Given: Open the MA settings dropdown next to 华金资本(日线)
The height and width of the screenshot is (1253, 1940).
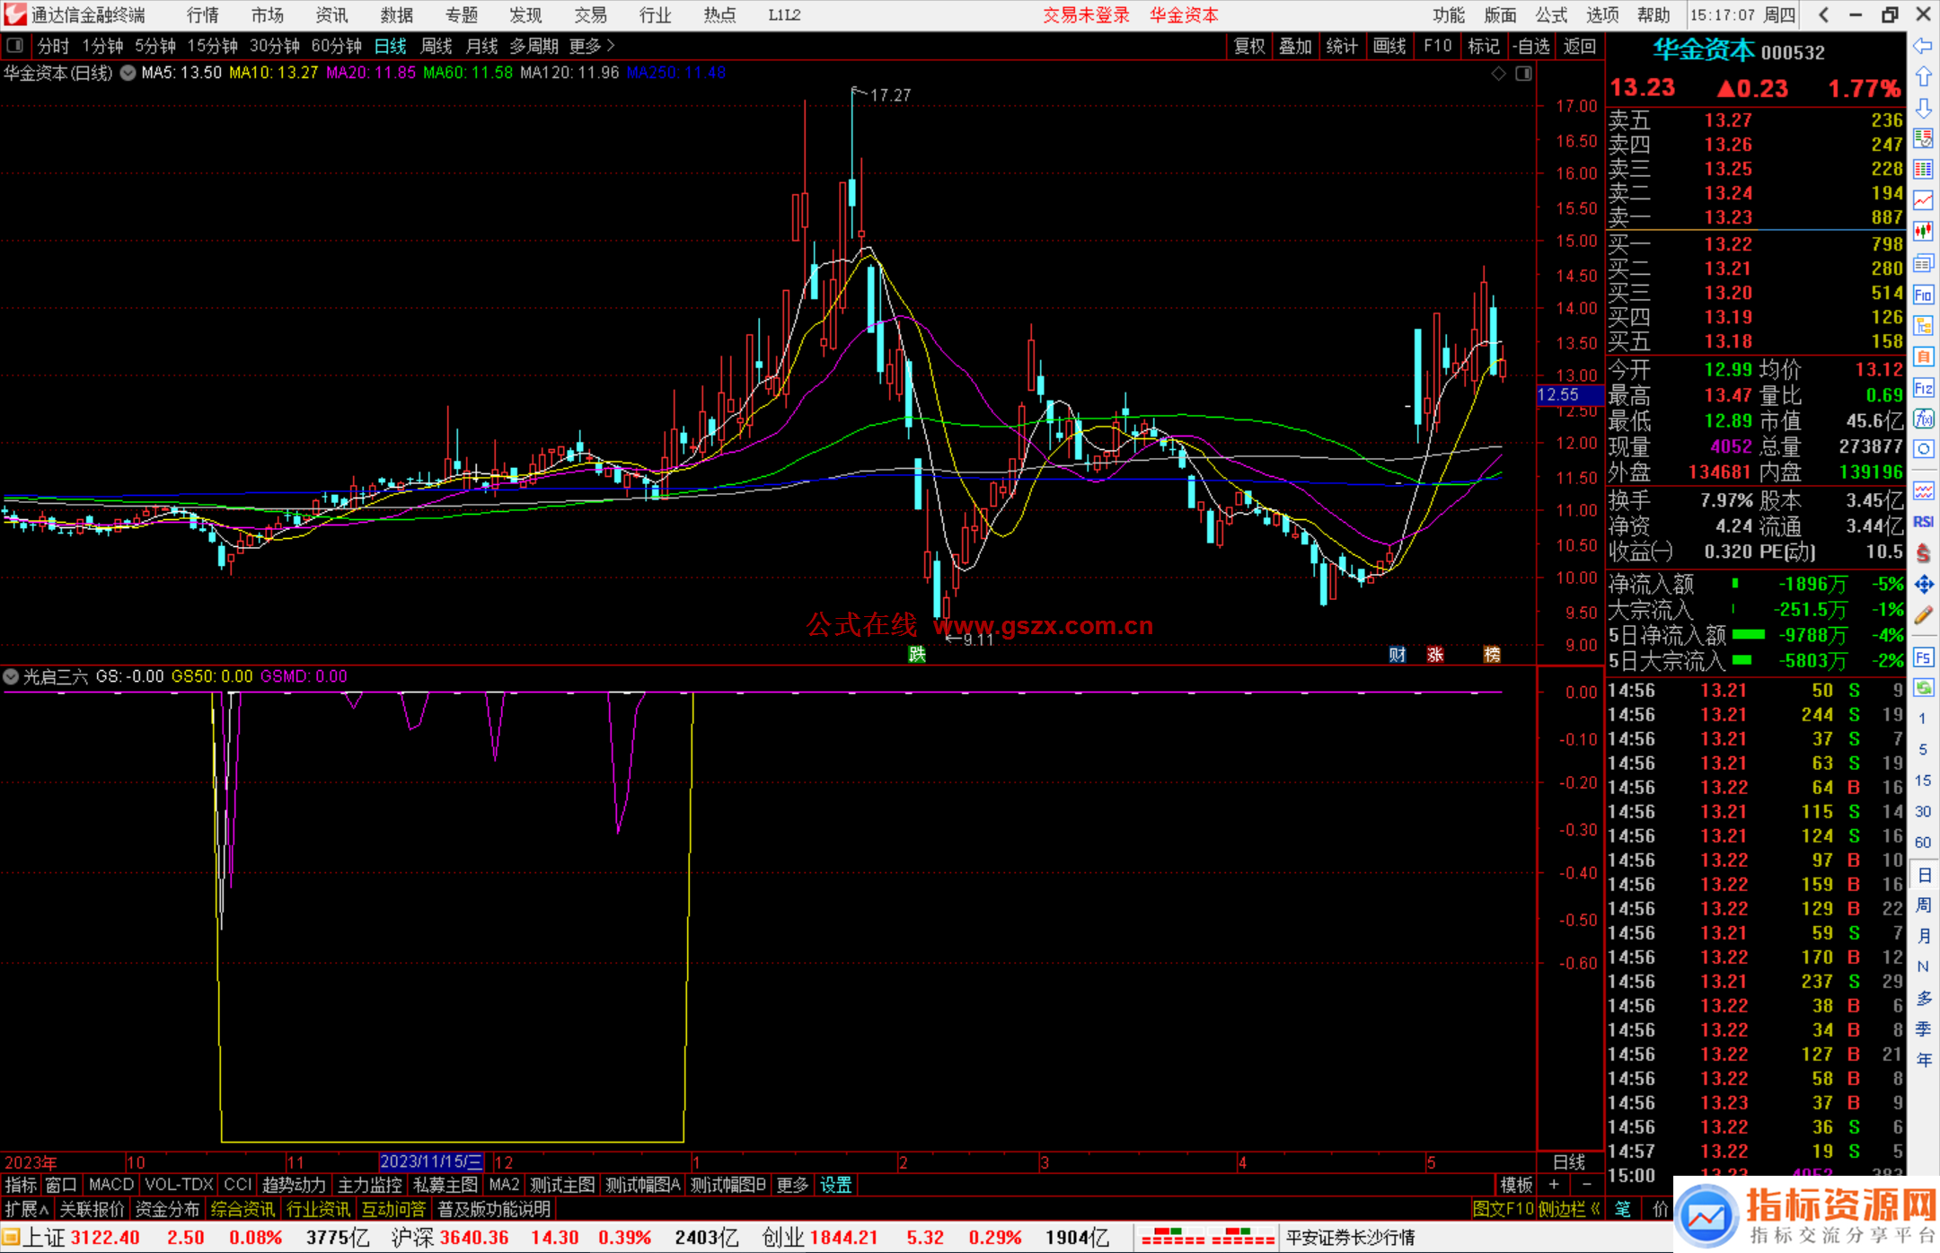Looking at the screenshot, I should point(128,74).
